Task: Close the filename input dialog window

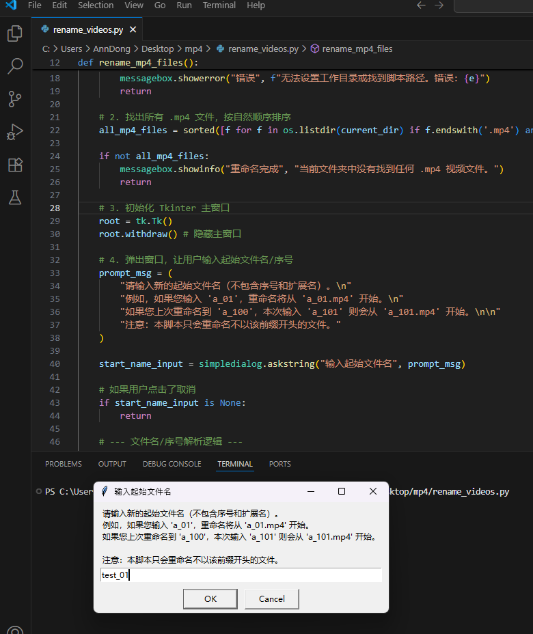Action: tap(373, 491)
